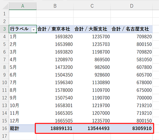Select the 6月 row label
Image resolution: width=159 pixels, height=140 pixels.
[23, 75]
